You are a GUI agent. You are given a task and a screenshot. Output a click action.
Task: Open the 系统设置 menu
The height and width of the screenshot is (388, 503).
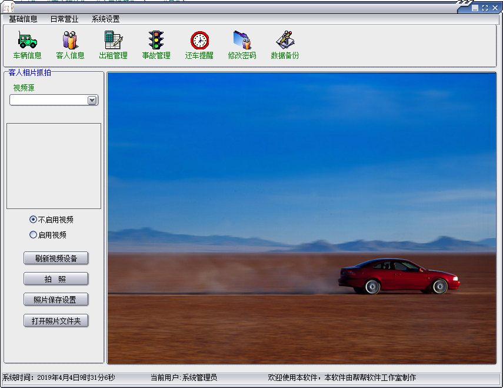105,19
